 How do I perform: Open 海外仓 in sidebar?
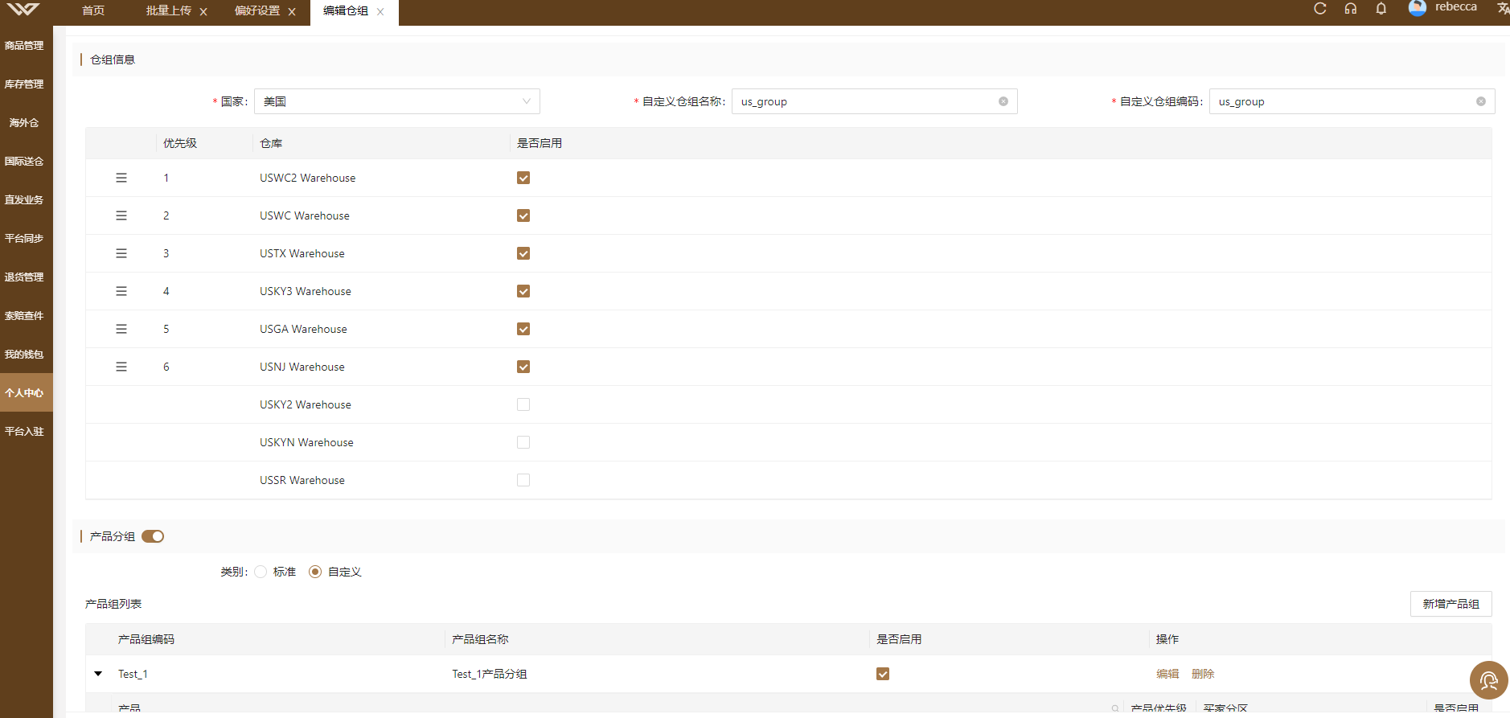click(x=24, y=123)
